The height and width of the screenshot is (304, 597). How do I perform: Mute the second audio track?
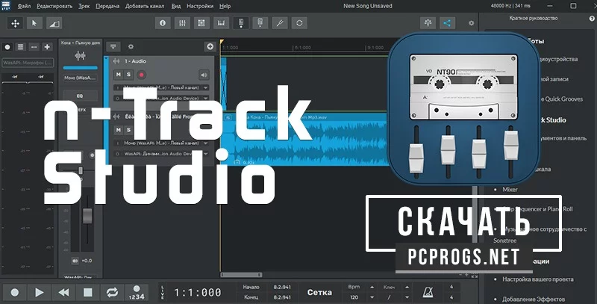click(119, 130)
